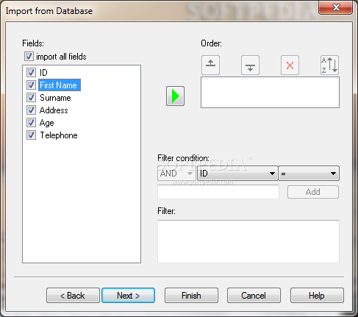This screenshot has width=358, height=317.
Task: Focus the filter condition value field
Action: click(x=218, y=192)
